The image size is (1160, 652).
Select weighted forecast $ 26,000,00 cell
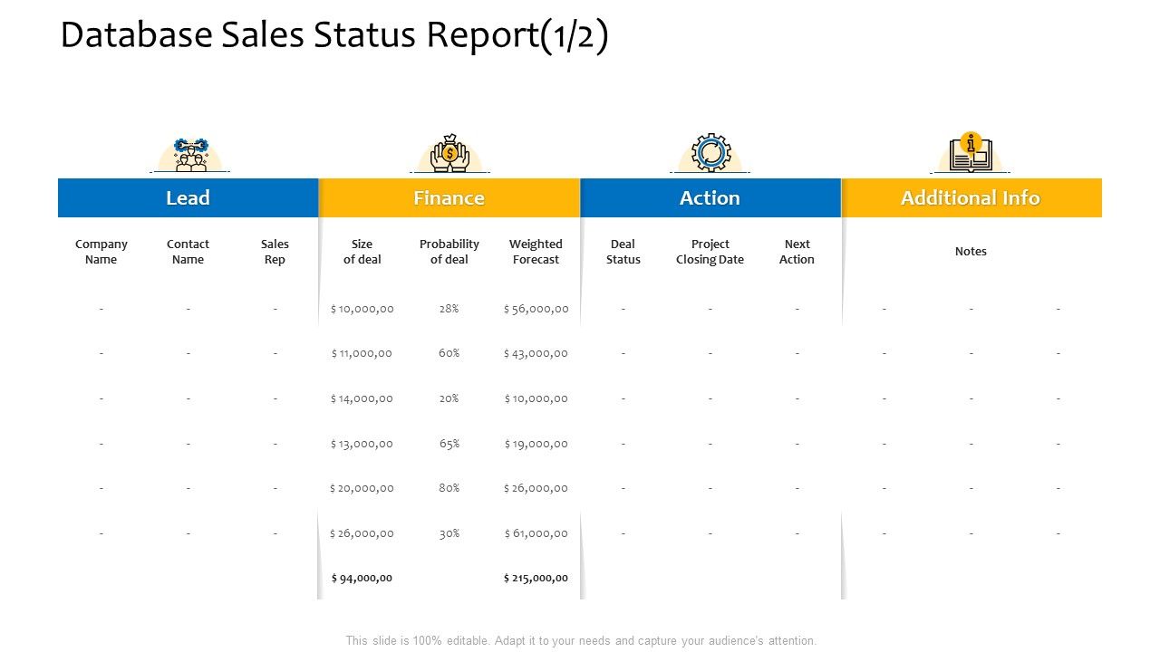coord(536,488)
